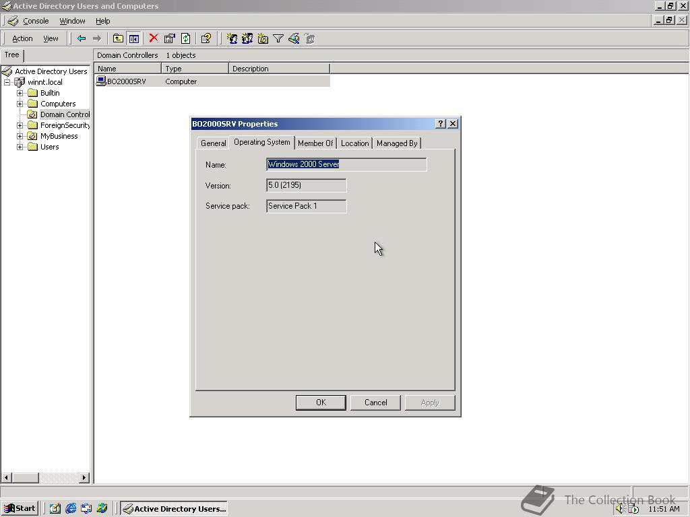
Task: Click Cancel in Properties dialog
Action: pyautogui.click(x=375, y=403)
